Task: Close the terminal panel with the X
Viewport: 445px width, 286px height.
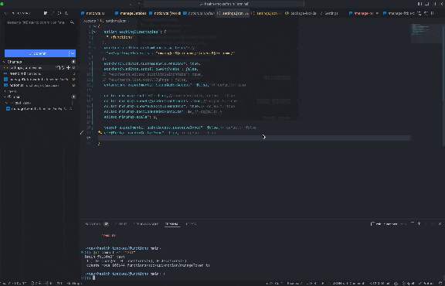Action: (x=440, y=224)
